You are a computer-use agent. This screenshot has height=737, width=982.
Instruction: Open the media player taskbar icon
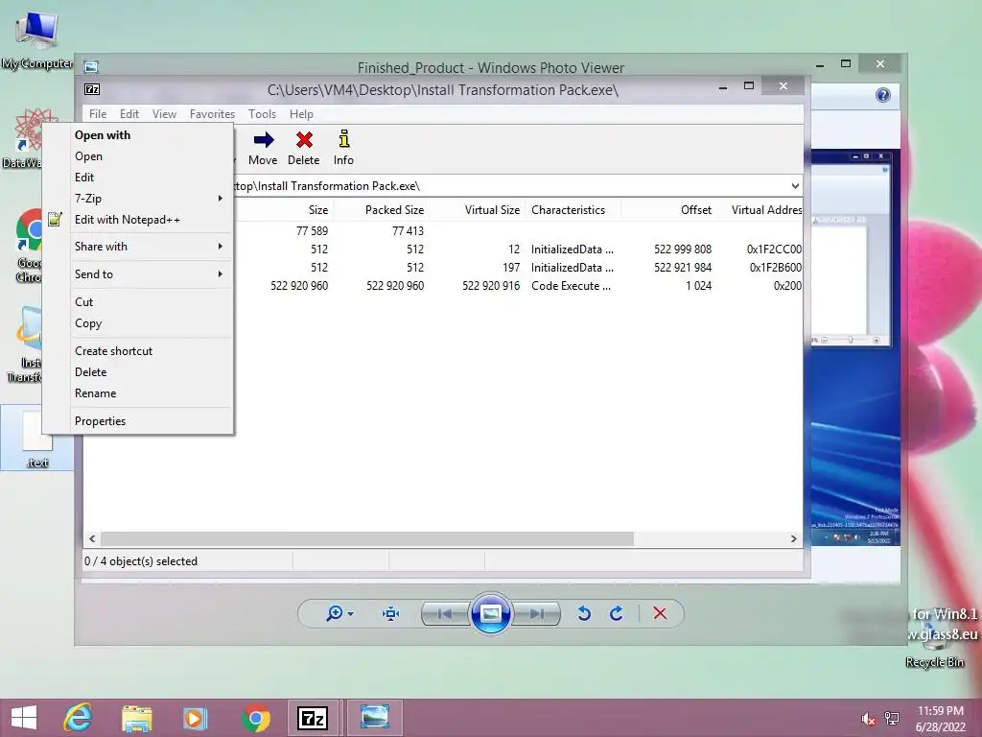point(195,718)
